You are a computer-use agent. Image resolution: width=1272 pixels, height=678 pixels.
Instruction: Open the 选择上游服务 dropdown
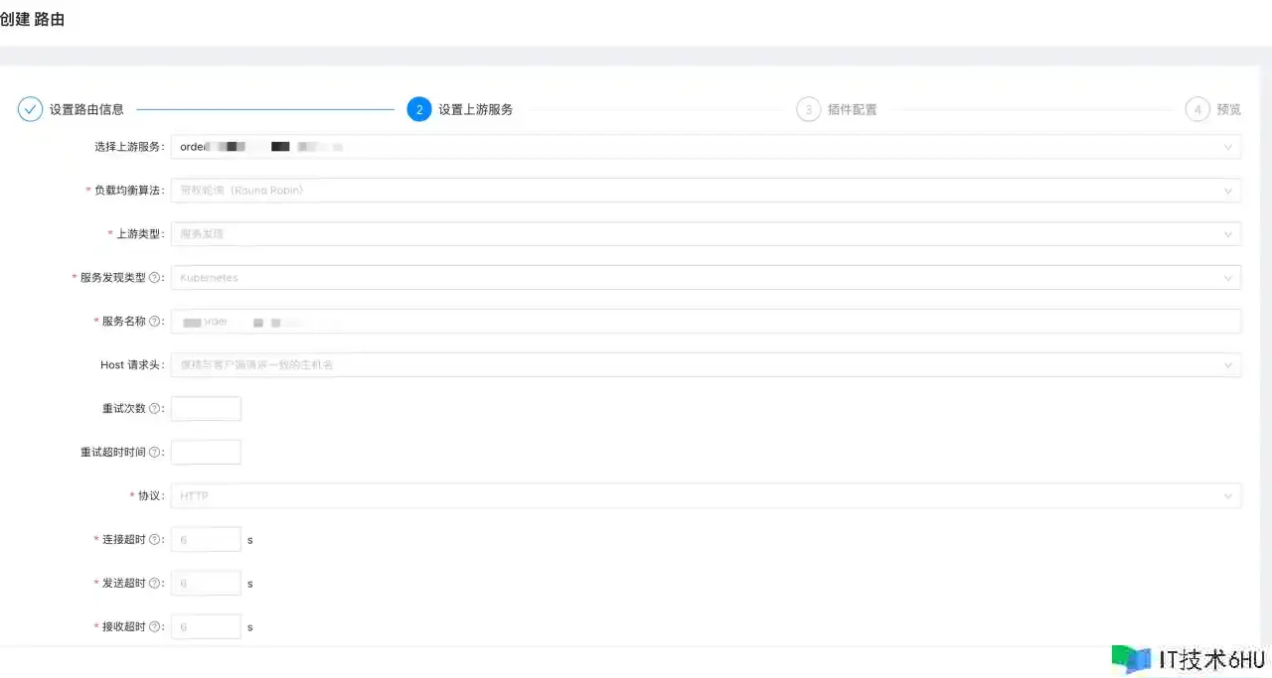[x=706, y=147]
